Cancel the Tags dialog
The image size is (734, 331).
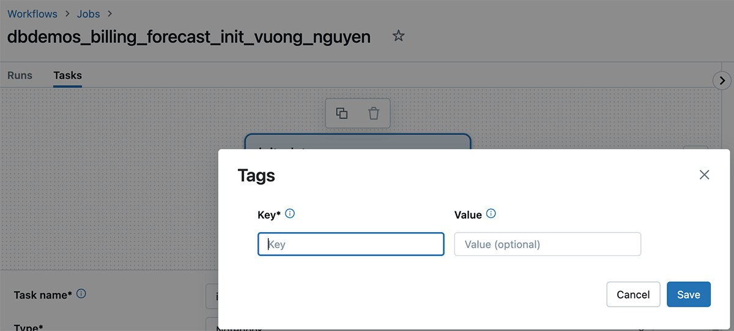pos(633,294)
